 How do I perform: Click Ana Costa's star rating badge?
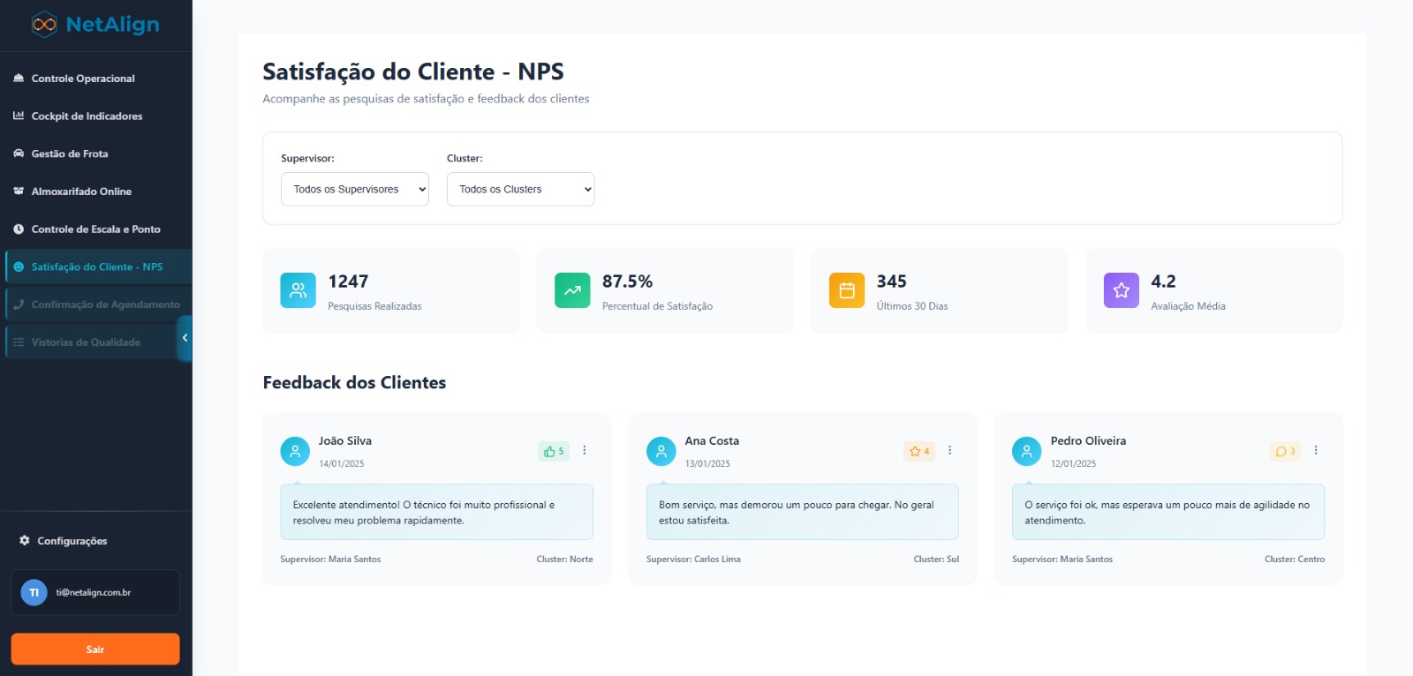click(919, 451)
